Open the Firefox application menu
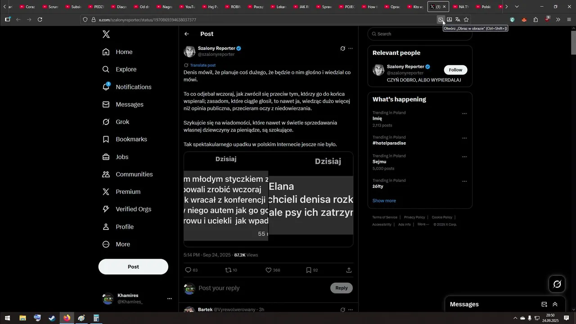Viewport: 576px width, 324px height. [569, 20]
